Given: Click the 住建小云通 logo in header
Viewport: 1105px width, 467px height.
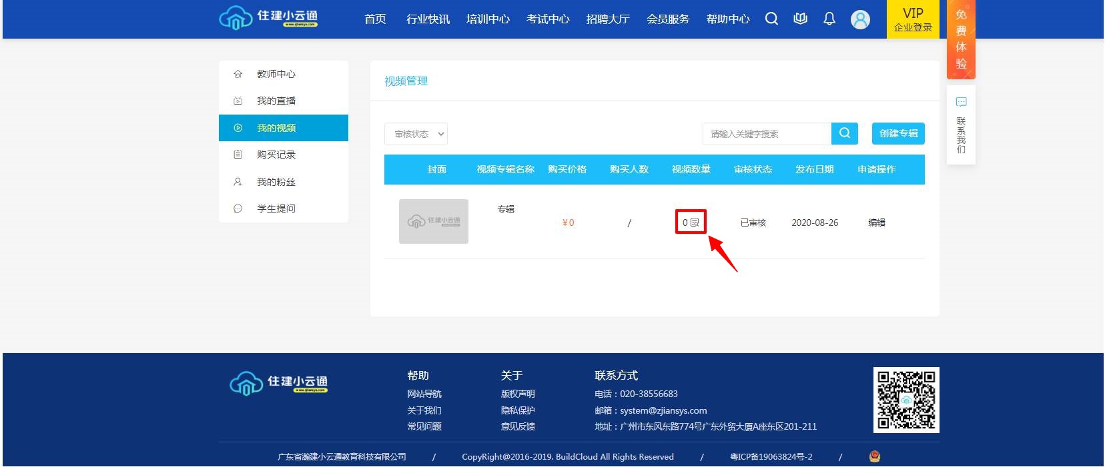Looking at the screenshot, I should (x=269, y=18).
